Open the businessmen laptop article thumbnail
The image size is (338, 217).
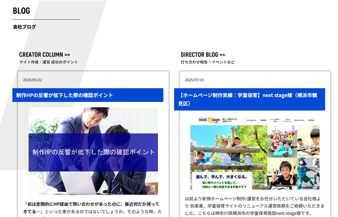tap(93, 151)
